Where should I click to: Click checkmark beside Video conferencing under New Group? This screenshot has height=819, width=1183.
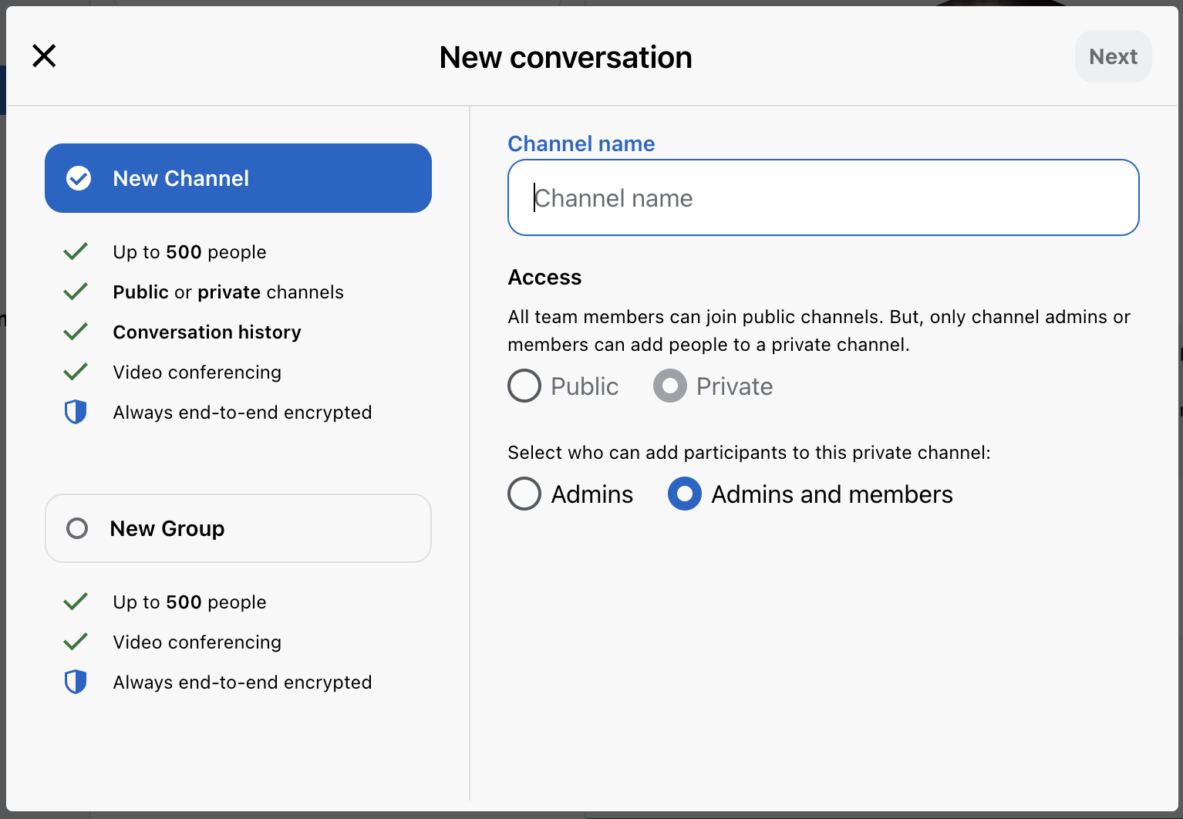pos(76,642)
